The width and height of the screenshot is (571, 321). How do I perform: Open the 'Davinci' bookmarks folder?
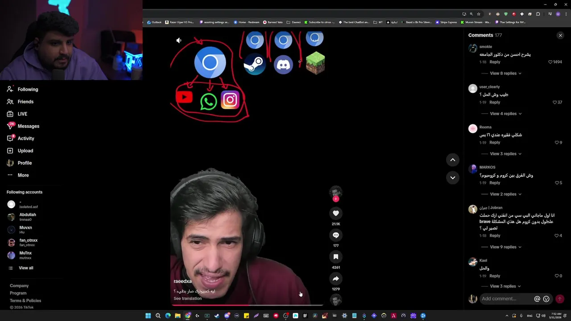[x=294, y=22]
